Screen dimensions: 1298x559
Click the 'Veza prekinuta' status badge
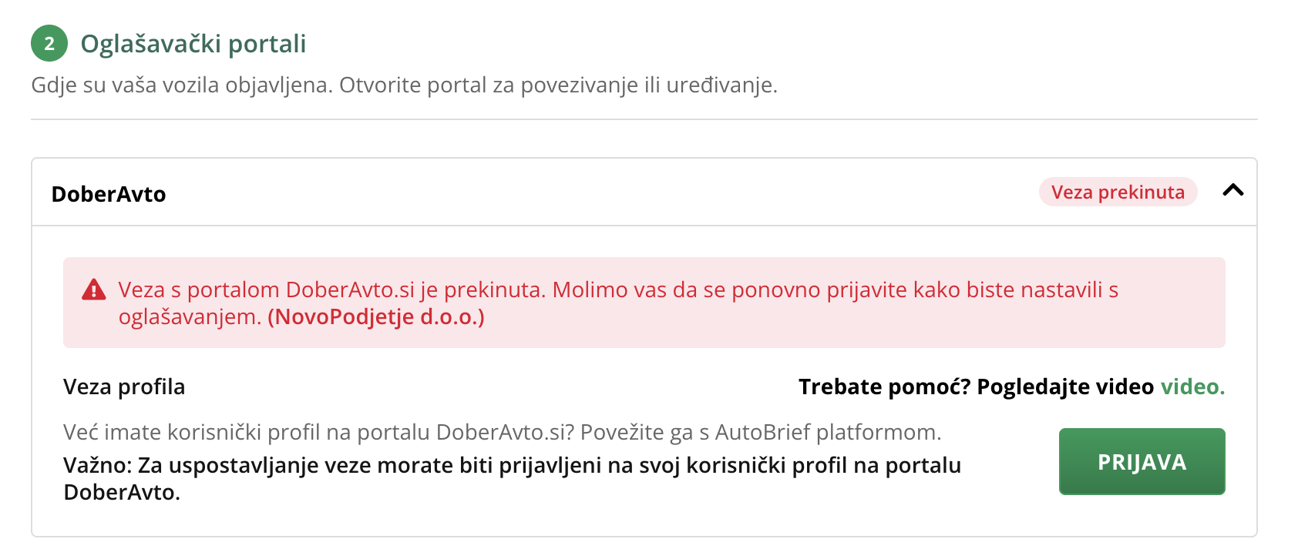1118,192
